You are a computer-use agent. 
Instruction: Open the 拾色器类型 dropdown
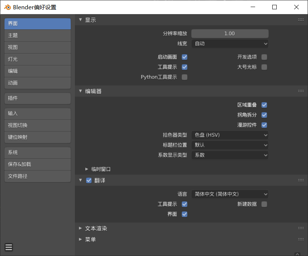pos(230,135)
